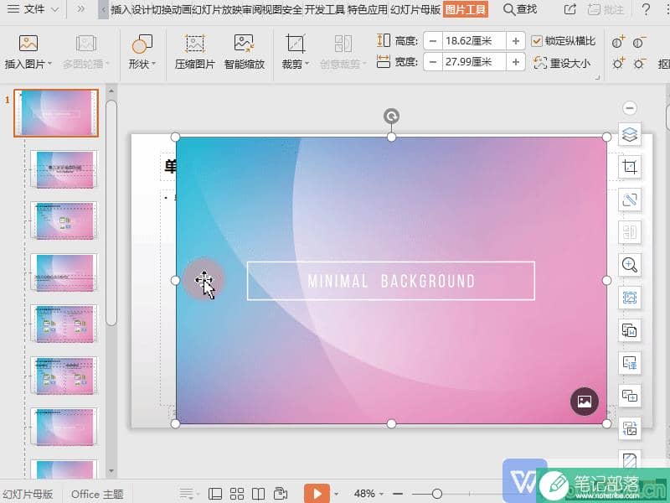Click the MINIMAL BACKGROUND text on picture
The image size is (670, 503).
click(x=391, y=281)
